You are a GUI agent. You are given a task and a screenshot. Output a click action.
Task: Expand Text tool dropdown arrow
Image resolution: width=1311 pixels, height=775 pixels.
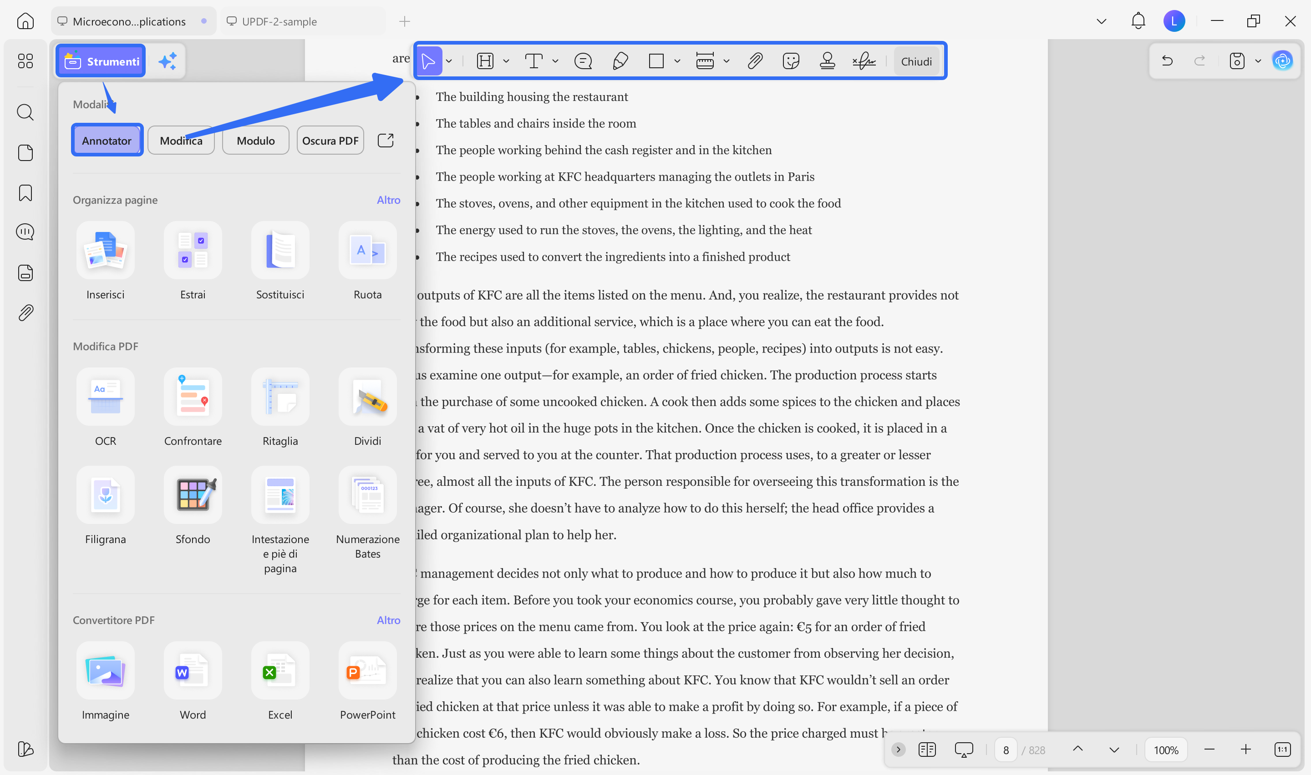[x=555, y=61]
